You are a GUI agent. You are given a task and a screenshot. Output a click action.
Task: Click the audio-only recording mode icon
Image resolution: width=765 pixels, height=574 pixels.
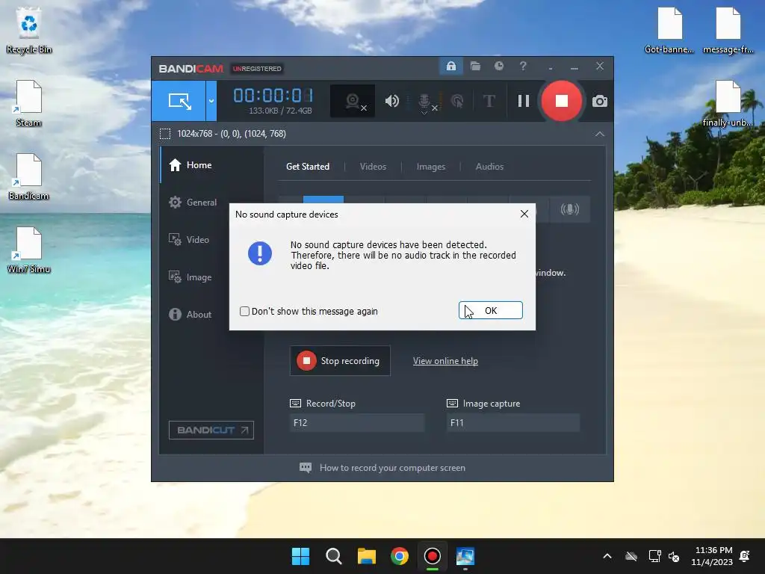[569, 209]
